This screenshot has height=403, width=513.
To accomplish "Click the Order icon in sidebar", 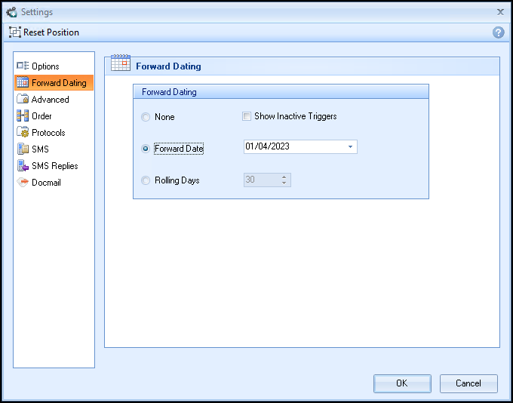I will click(22, 116).
